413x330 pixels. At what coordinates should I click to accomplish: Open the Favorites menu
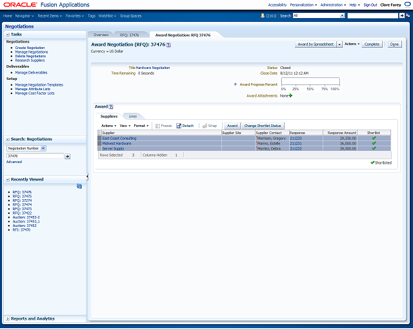pyautogui.click(x=75, y=15)
